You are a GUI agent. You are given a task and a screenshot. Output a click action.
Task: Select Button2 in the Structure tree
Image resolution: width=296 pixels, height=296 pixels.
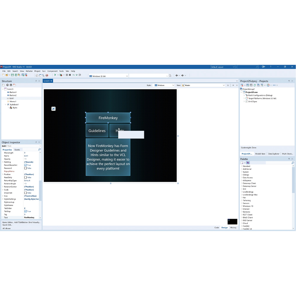click(x=13, y=95)
